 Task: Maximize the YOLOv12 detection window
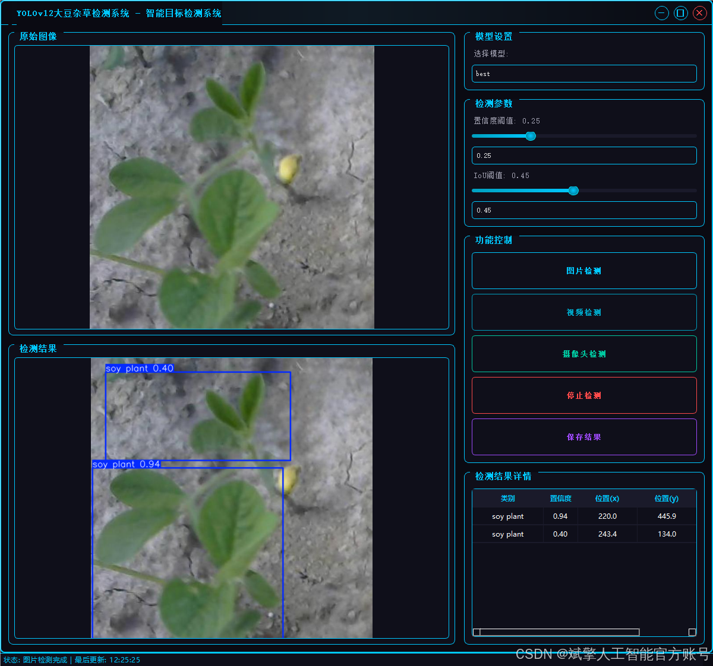681,13
